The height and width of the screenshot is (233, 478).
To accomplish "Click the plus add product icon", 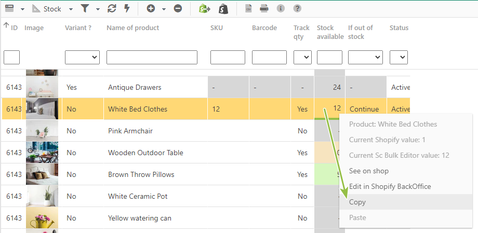I will tap(151, 8).
